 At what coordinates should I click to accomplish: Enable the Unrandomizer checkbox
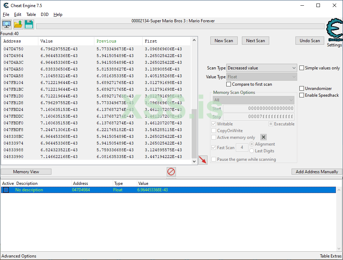(301, 89)
